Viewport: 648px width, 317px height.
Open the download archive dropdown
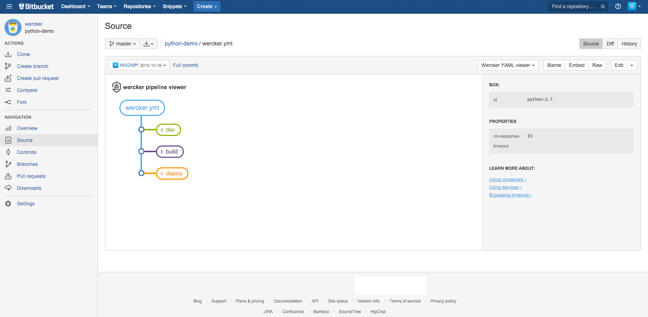coord(148,44)
